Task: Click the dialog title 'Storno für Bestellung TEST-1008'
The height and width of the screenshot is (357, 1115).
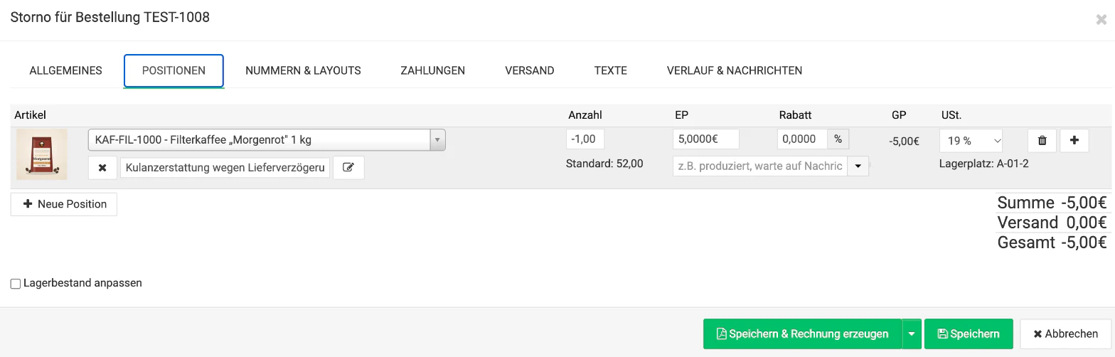Action: point(110,17)
